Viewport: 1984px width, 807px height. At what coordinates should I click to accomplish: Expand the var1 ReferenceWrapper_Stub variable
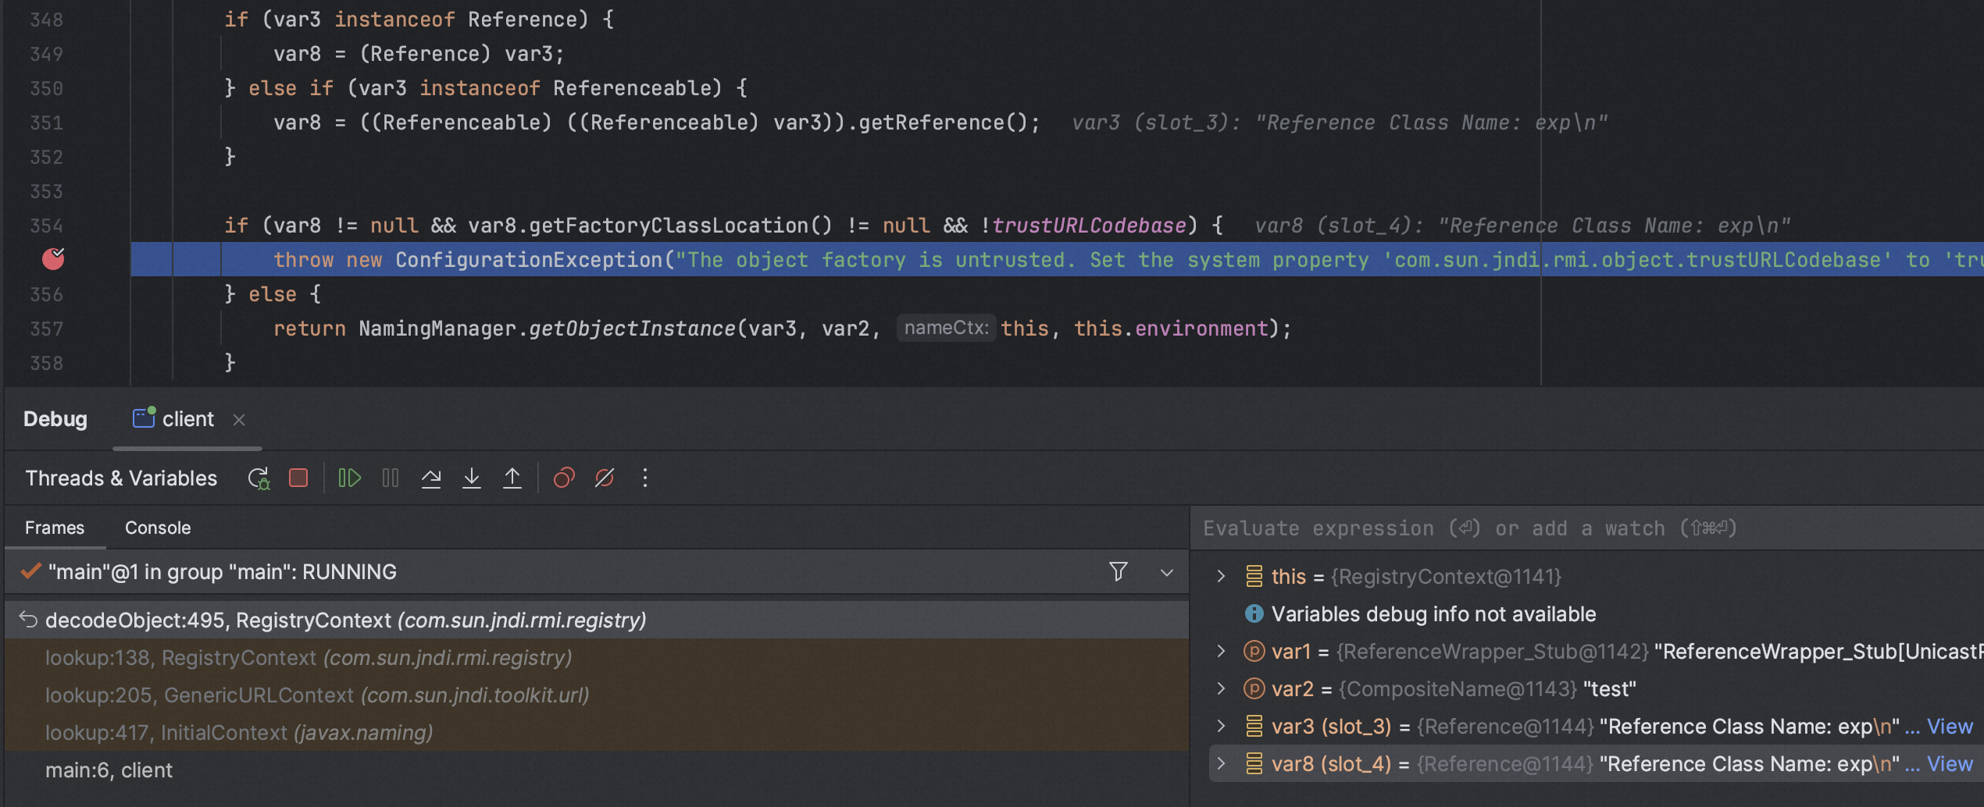point(1222,651)
